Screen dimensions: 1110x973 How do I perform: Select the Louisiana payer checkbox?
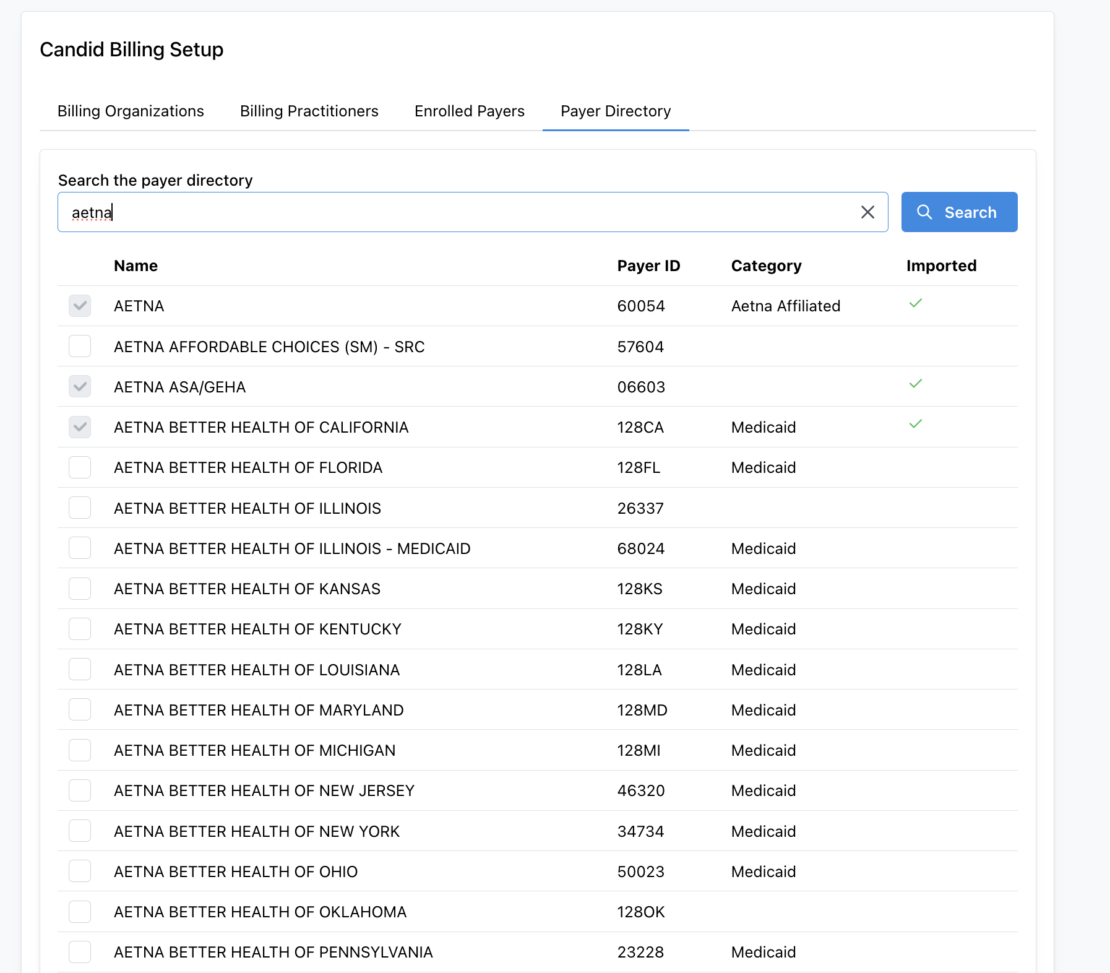click(80, 669)
